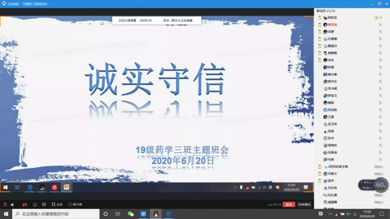
Task: Click the Windows taskbar search box
Action: [56, 214]
